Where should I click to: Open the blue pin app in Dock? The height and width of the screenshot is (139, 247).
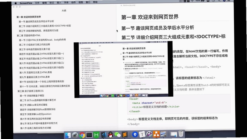click(x=135, y=134)
